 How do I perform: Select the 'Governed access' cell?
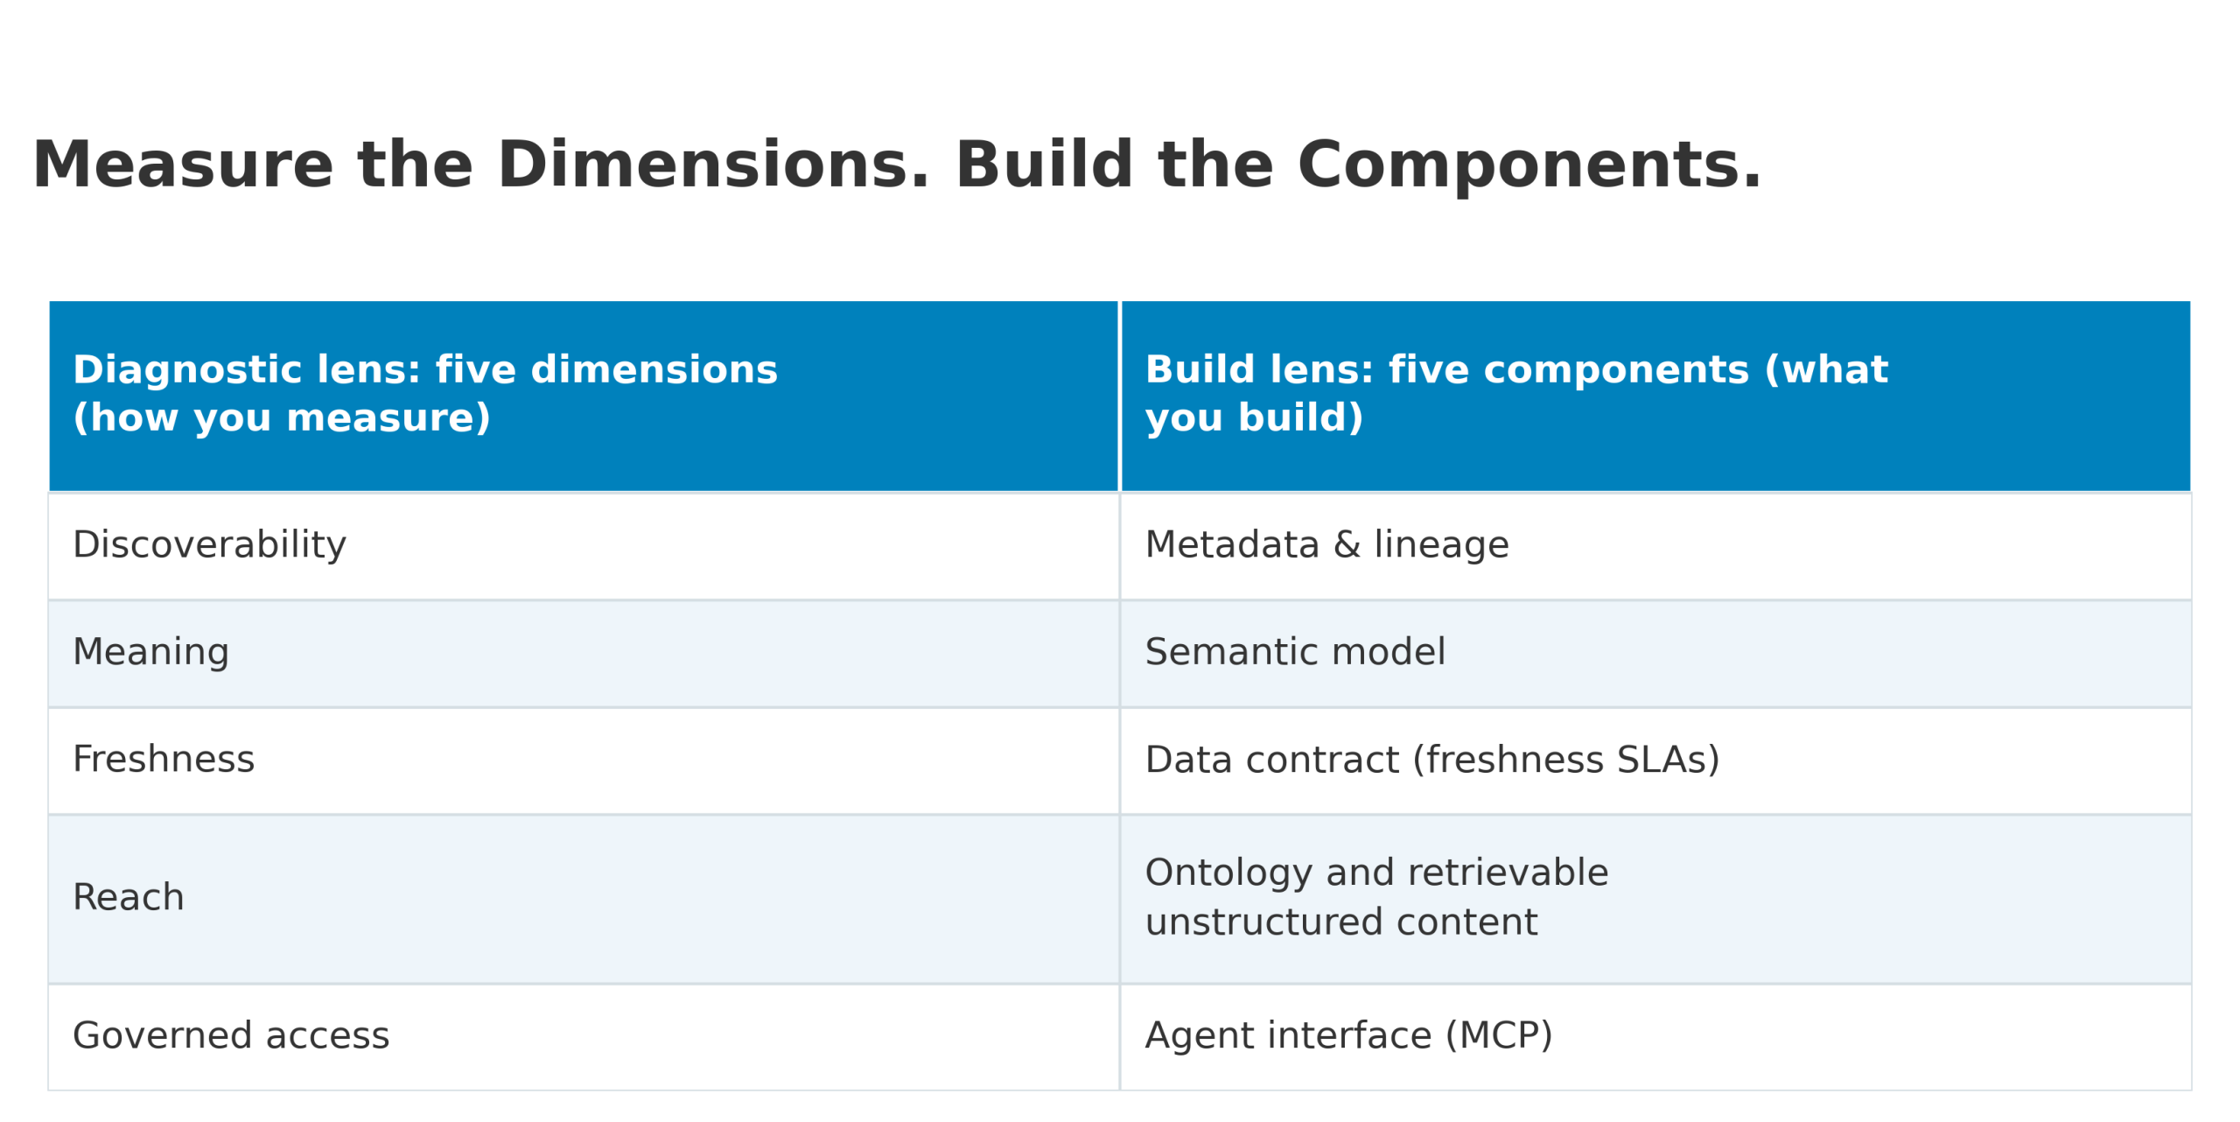point(583,1037)
